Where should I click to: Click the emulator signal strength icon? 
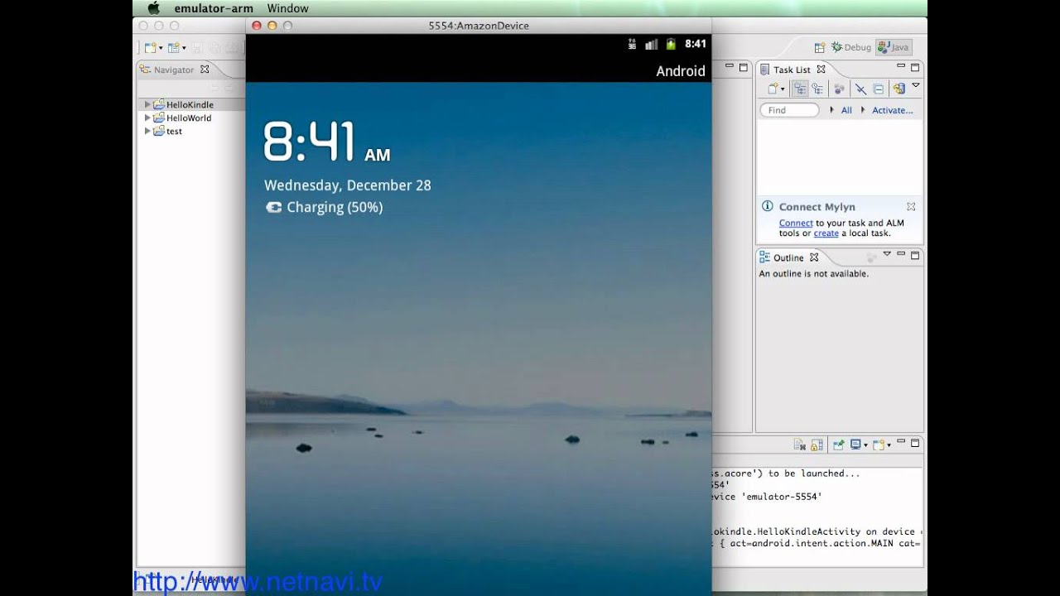click(652, 44)
